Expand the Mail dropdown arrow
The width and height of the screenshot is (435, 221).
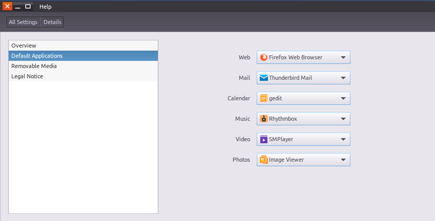pos(343,78)
